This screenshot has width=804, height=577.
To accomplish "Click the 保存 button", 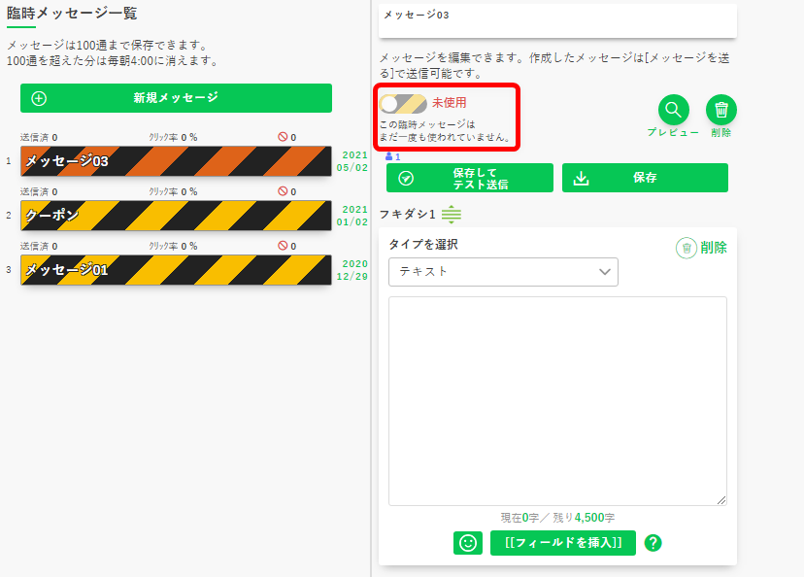I will (x=644, y=178).
